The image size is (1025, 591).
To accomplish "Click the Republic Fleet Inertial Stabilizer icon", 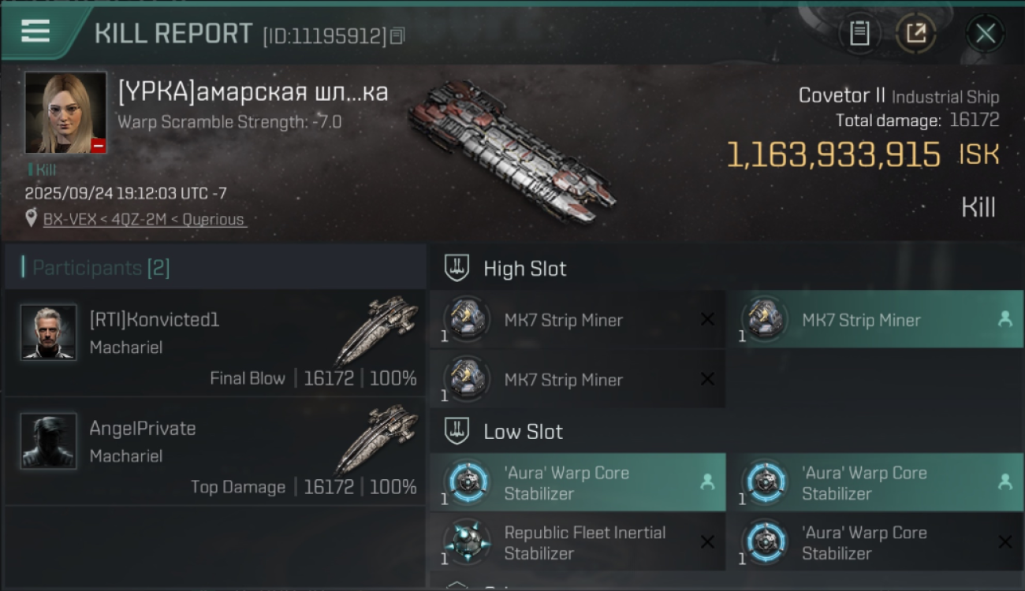I will [467, 542].
